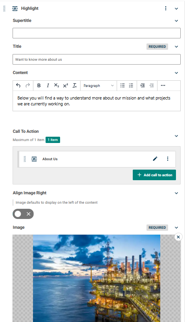Collapse the Supertitle field chevron

pos(176,20)
